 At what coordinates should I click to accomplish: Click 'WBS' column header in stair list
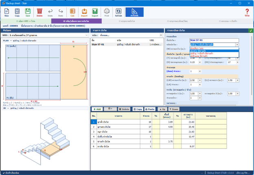[152, 40]
